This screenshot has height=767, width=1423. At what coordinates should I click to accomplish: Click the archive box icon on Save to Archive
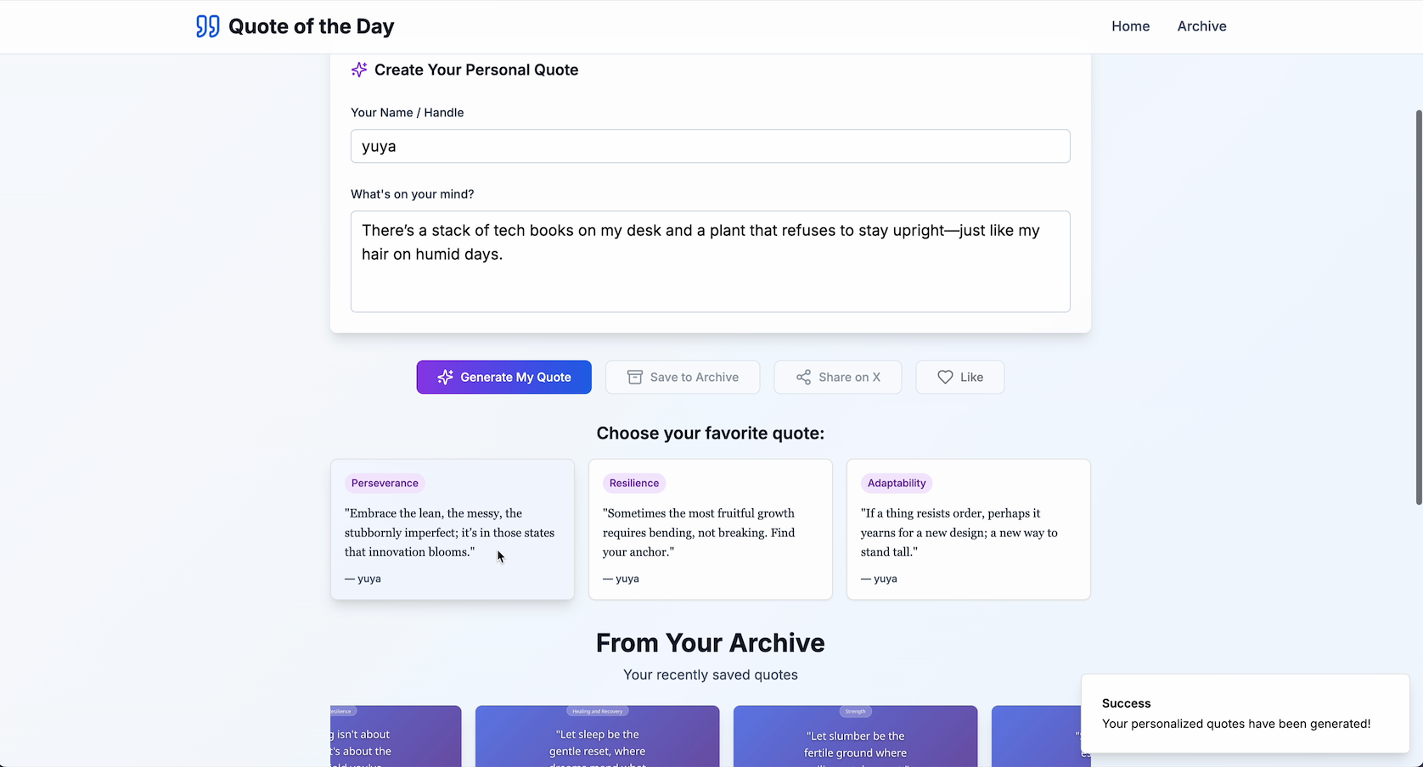pos(634,377)
